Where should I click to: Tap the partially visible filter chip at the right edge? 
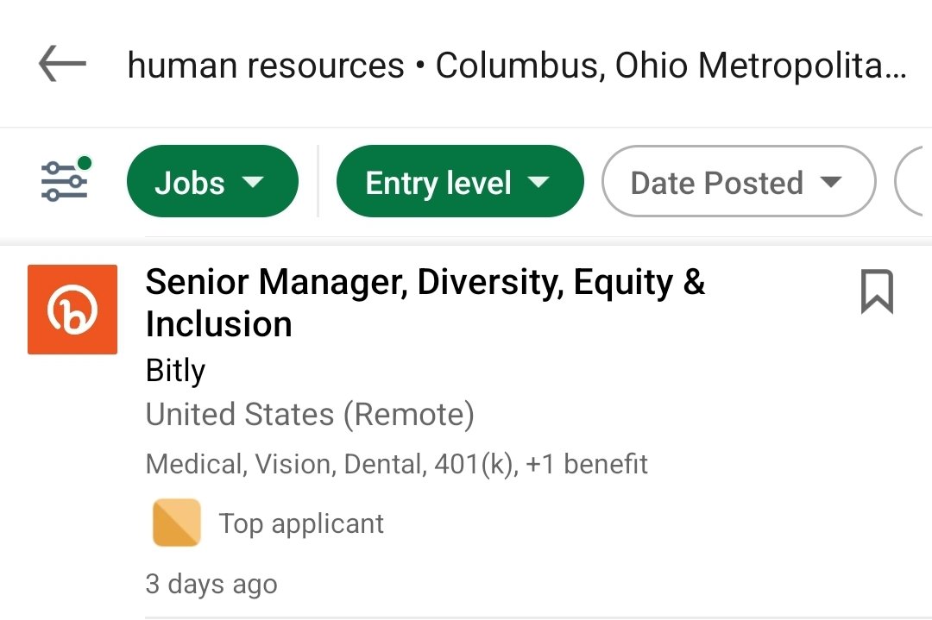click(912, 181)
